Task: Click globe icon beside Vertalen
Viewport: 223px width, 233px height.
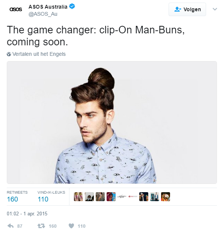Action: (x=9, y=54)
